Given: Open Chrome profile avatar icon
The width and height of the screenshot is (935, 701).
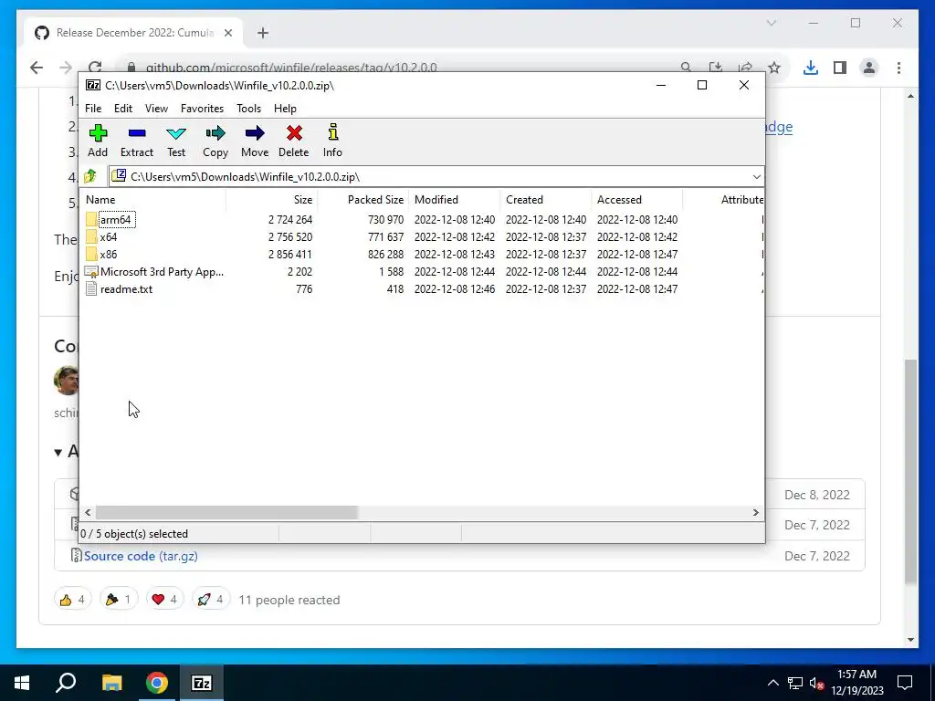Looking at the screenshot, I should pos(869,68).
